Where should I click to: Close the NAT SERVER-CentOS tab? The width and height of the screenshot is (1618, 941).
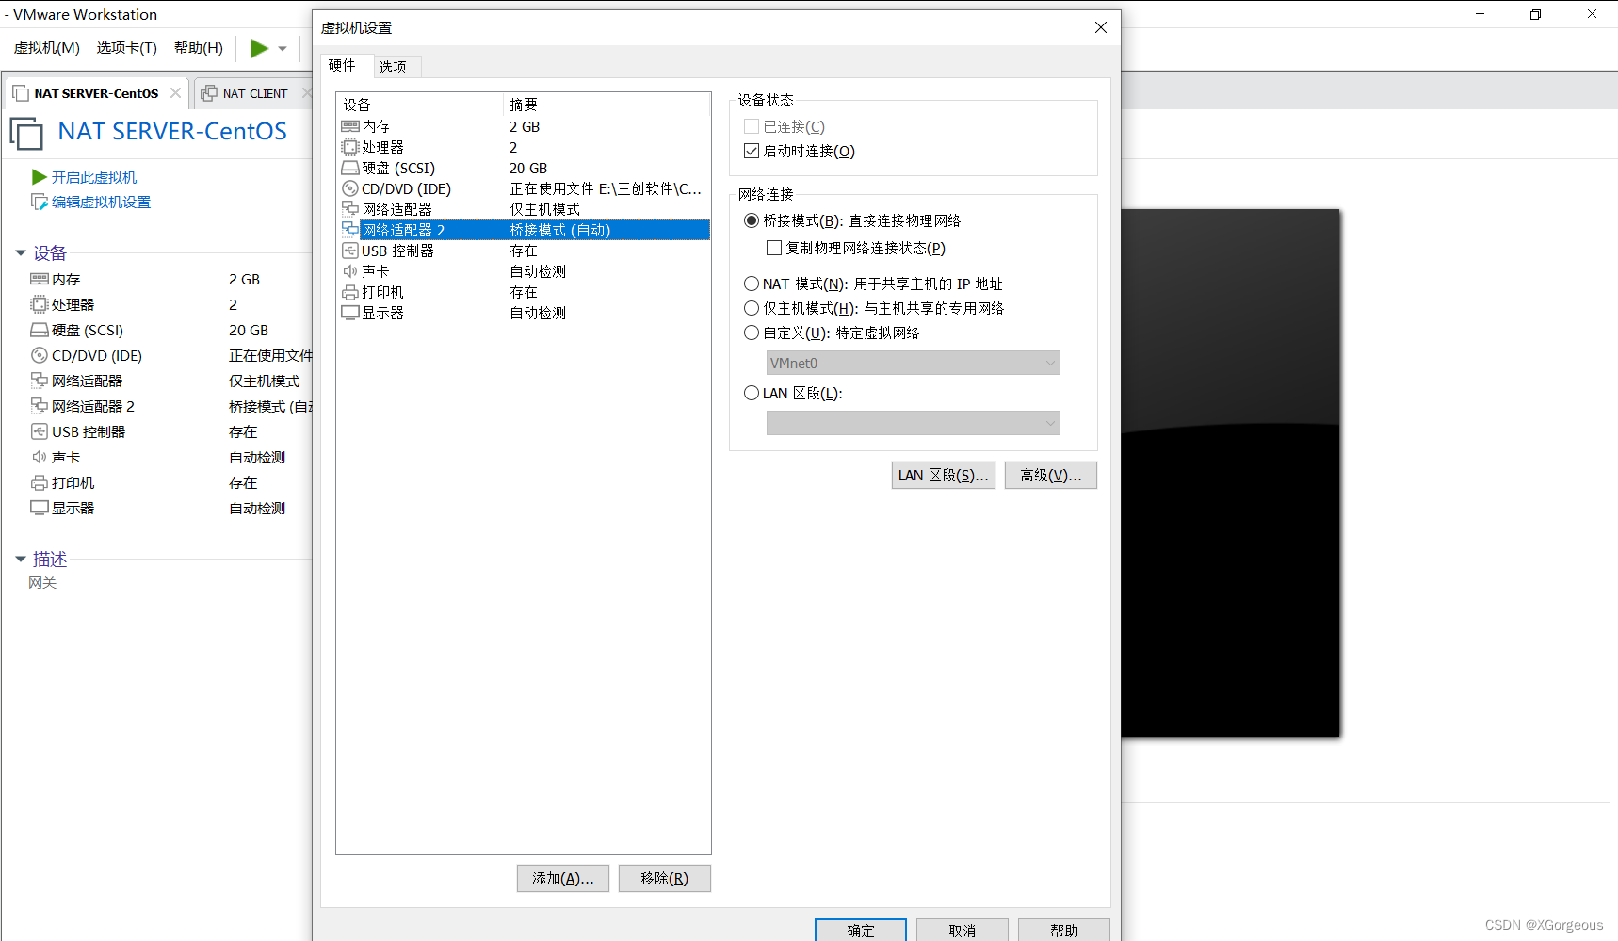pyautogui.click(x=175, y=93)
